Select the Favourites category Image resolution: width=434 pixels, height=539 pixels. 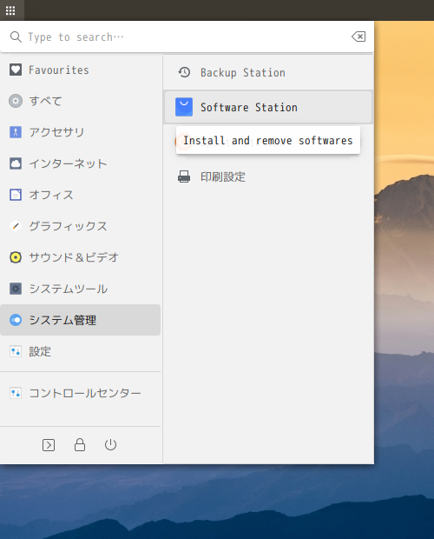tap(80, 70)
